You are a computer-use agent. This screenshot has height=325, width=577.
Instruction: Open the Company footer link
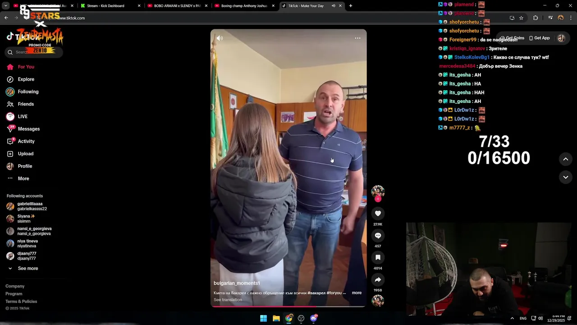click(15, 286)
